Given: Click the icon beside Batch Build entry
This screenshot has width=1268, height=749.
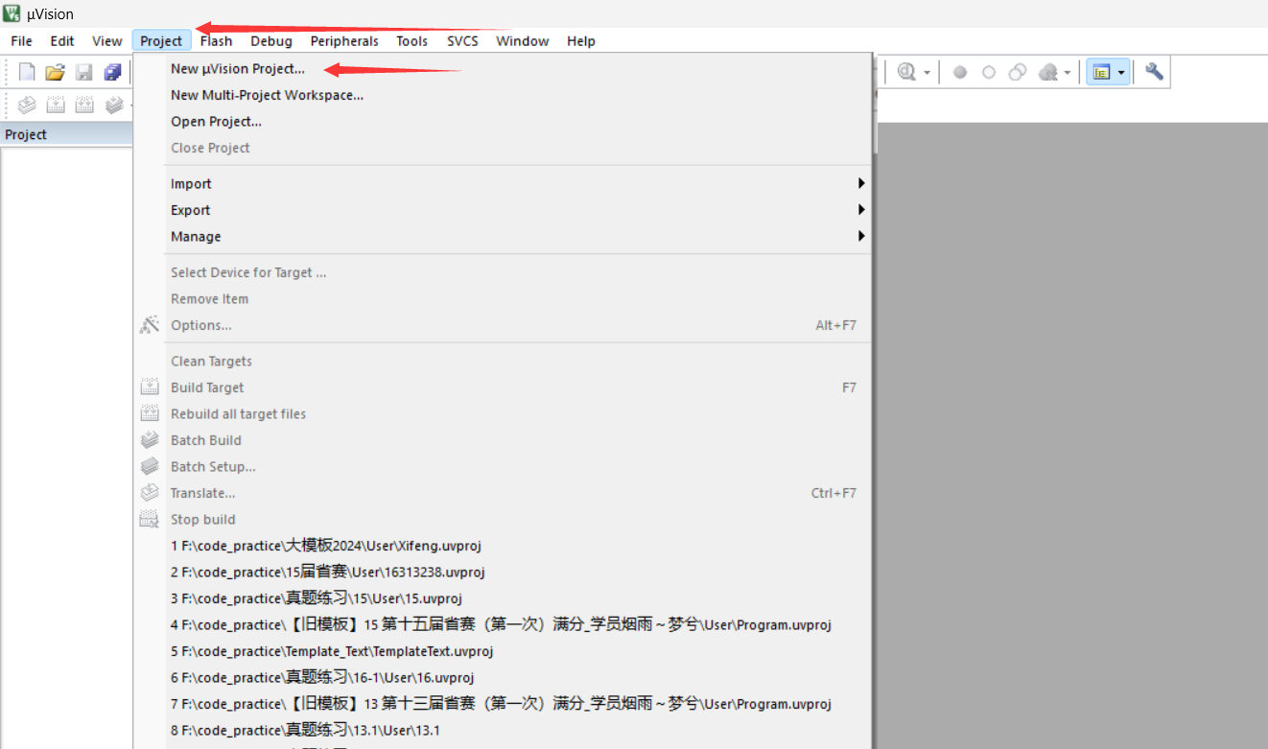Looking at the screenshot, I should click(x=150, y=440).
